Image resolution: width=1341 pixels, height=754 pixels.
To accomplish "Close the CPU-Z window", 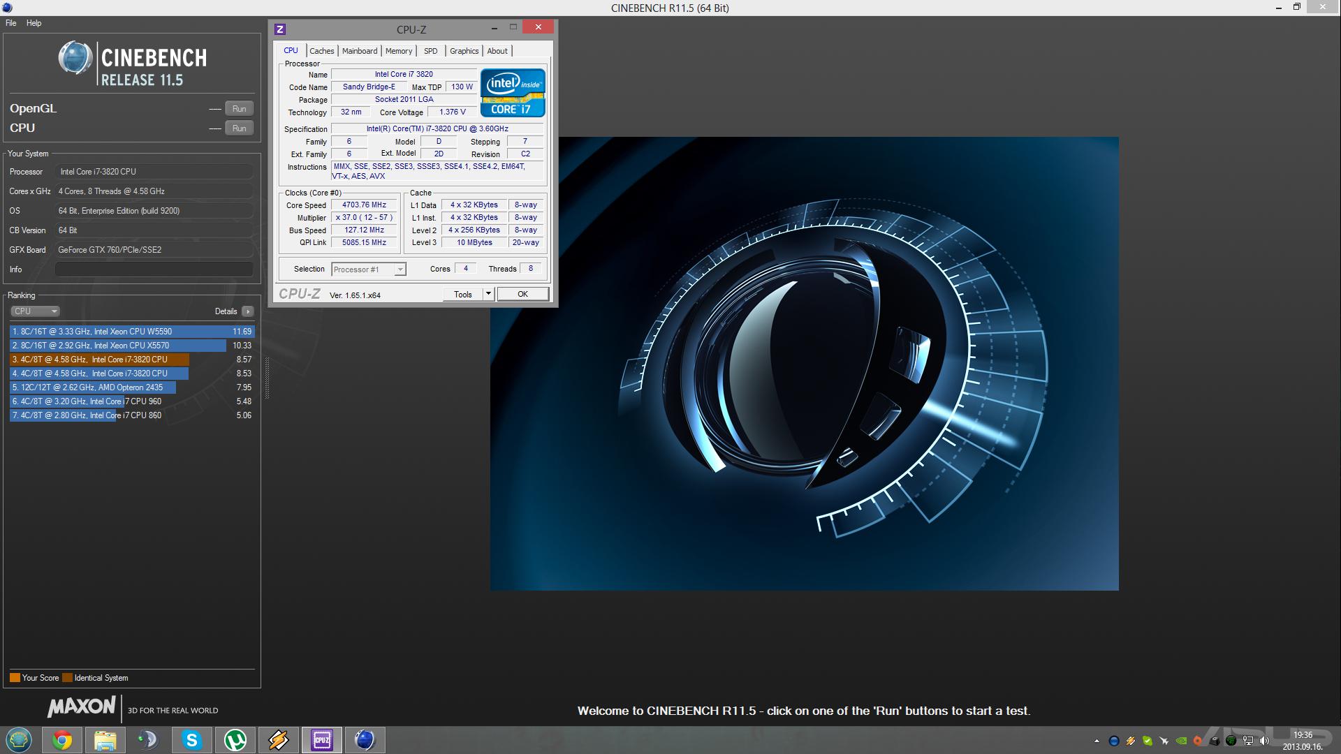I will [x=538, y=27].
